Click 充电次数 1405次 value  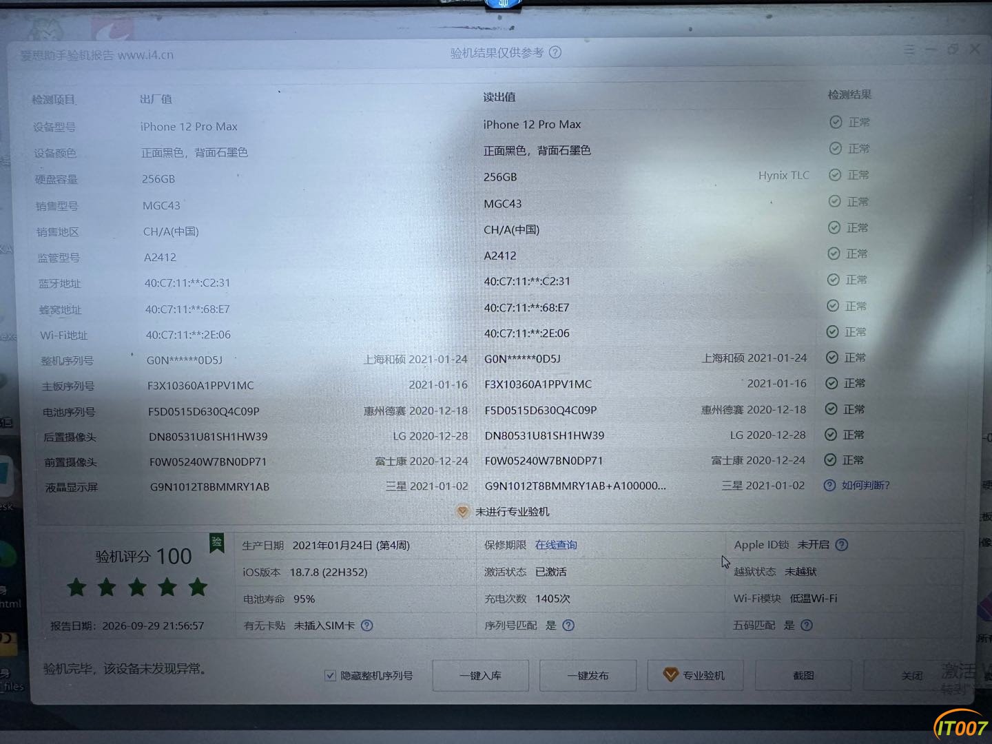pyautogui.click(x=553, y=599)
